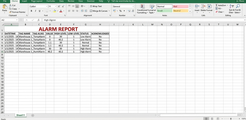Add a new sheet with plus

point(33,115)
